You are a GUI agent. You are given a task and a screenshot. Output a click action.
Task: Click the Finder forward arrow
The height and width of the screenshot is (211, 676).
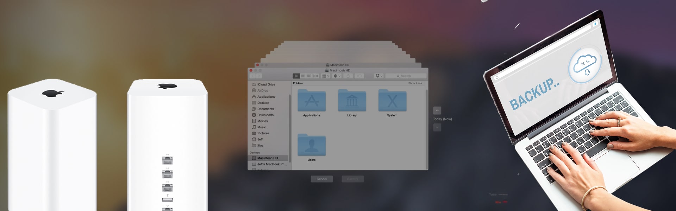(259, 76)
